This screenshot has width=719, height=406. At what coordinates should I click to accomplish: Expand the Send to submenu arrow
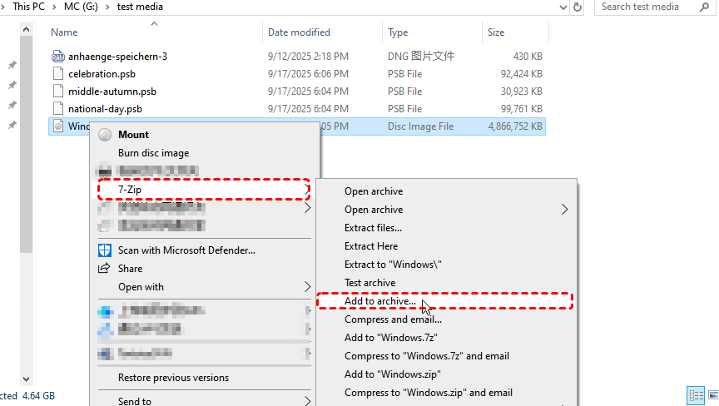308,401
